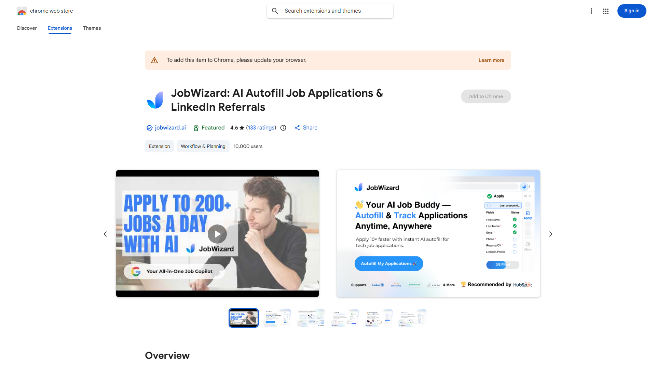Go to the next screenshot with right chevron

pyautogui.click(x=550, y=234)
